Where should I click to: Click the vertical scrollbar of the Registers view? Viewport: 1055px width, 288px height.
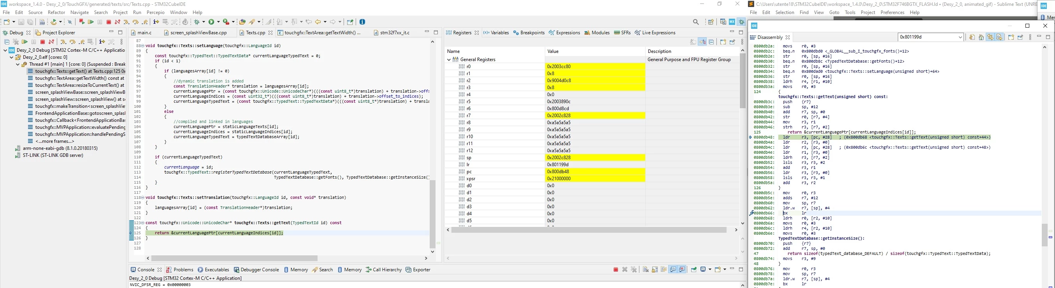click(x=743, y=81)
